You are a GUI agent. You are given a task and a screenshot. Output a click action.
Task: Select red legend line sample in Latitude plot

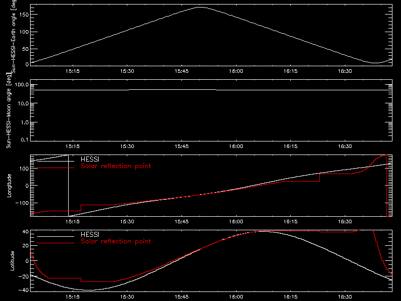click(56, 243)
